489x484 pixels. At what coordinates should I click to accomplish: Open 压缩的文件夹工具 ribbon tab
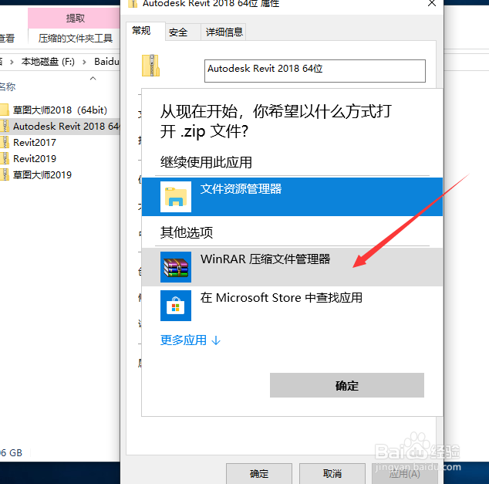coord(75,39)
